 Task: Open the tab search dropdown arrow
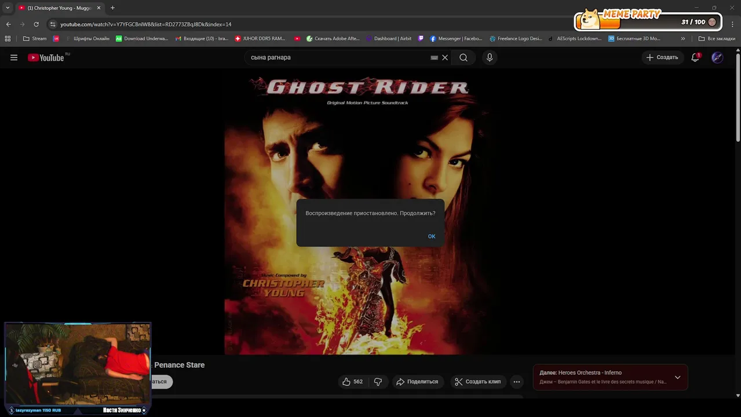point(8,8)
